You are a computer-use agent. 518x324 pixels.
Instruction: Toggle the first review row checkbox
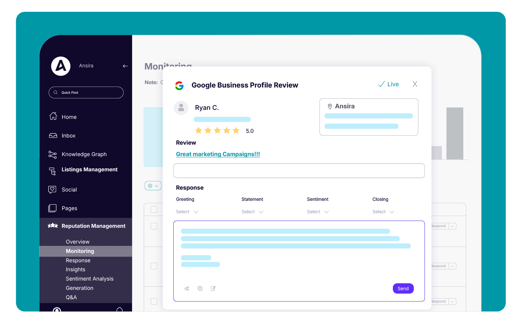154,226
